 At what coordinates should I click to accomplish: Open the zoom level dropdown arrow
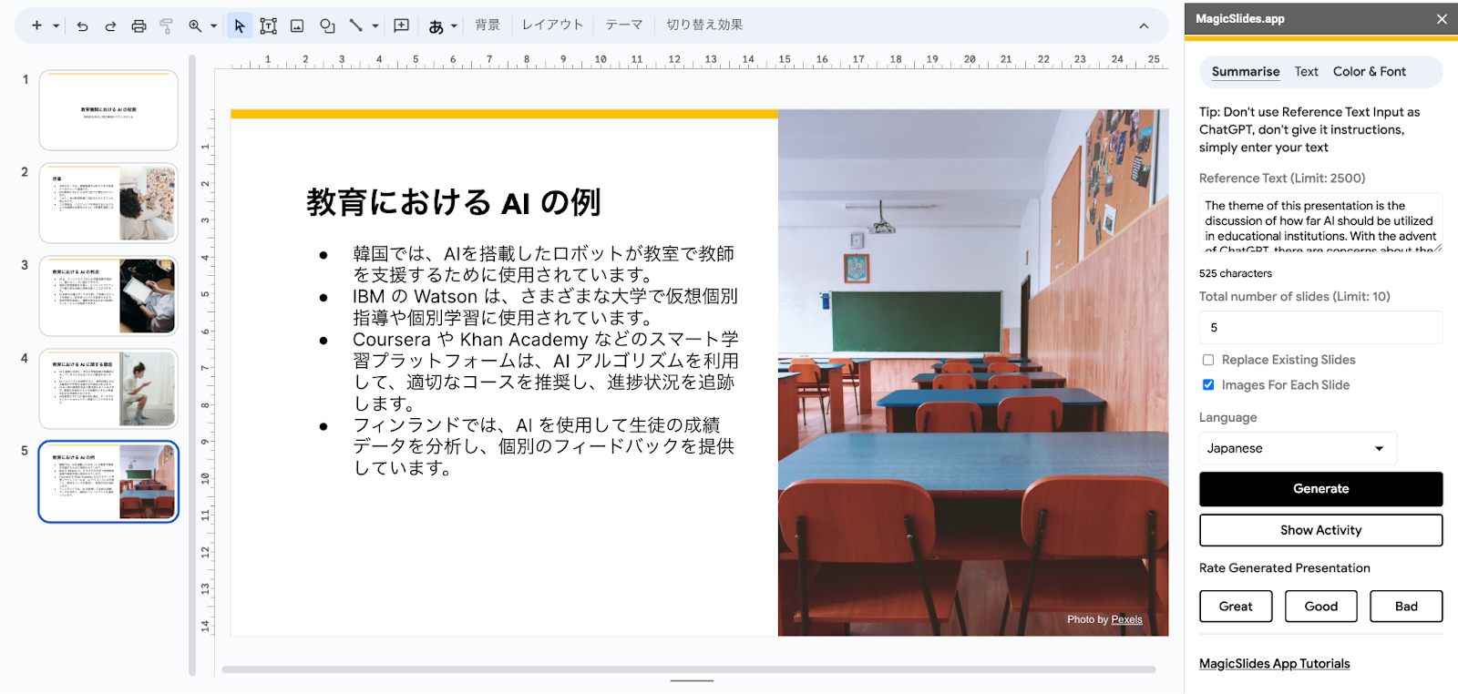[214, 26]
